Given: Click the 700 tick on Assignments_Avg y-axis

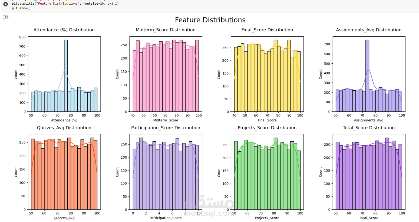Looking at the screenshot, I should (x=327, y=44).
